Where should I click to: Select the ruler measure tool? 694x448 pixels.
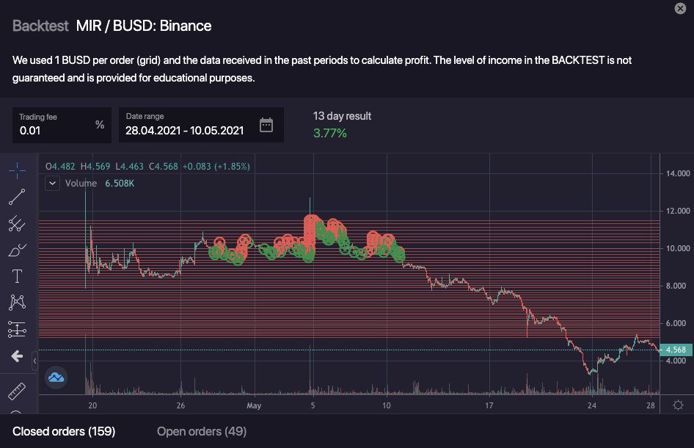17,391
